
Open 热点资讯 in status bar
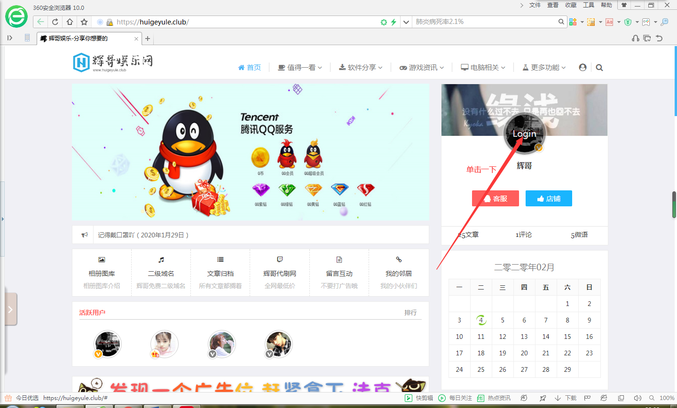(x=494, y=398)
